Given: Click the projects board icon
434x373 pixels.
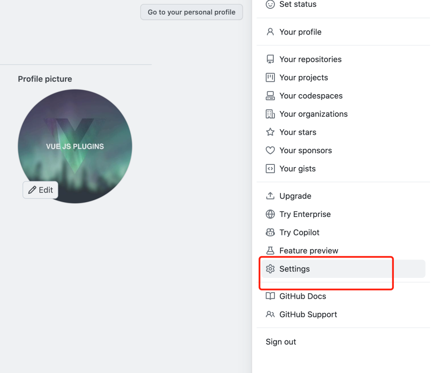Looking at the screenshot, I should [x=270, y=77].
